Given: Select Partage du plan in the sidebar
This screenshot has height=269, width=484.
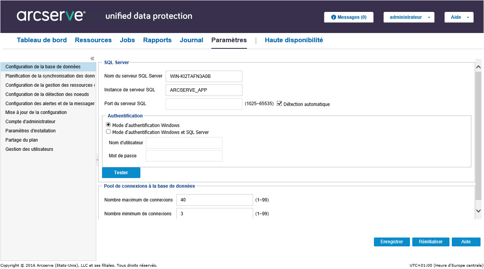Looking at the screenshot, I should (22, 140).
